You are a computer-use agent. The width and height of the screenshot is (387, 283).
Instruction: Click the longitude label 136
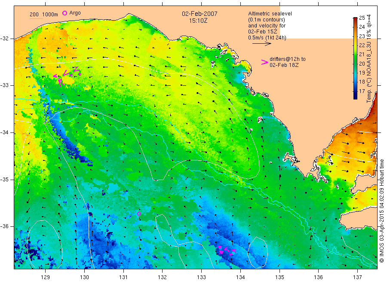pos(318,277)
